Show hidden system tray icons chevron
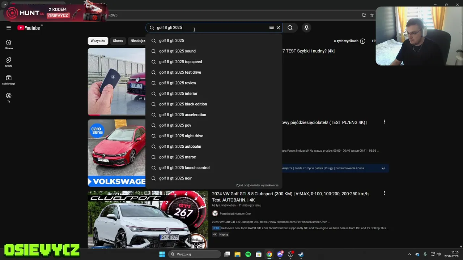The height and width of the screenshot is (260, 463). point(409,254)
